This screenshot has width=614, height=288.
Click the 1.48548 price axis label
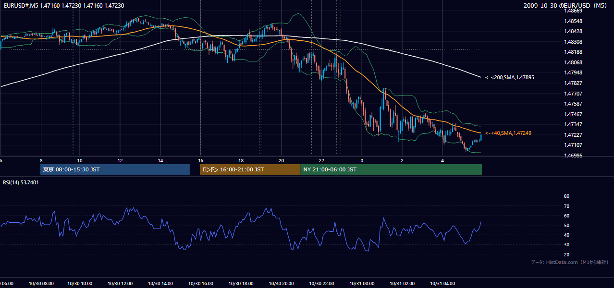click(x=573, y=21)
